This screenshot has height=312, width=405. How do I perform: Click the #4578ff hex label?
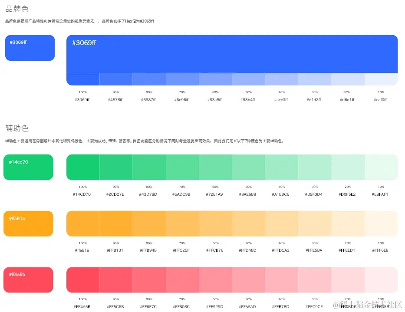click(115, 100)
